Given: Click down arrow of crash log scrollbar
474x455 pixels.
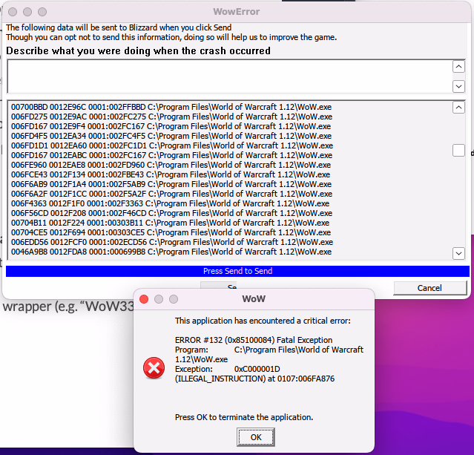Looking at the screenshot, I should pos(458,254).
